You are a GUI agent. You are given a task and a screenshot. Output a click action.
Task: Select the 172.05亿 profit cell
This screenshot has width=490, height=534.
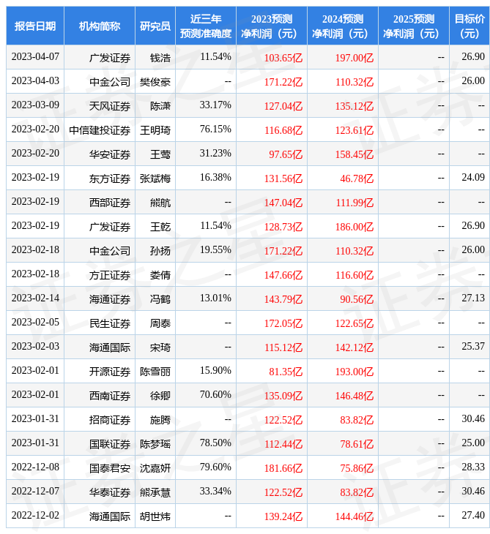(283, 323)
